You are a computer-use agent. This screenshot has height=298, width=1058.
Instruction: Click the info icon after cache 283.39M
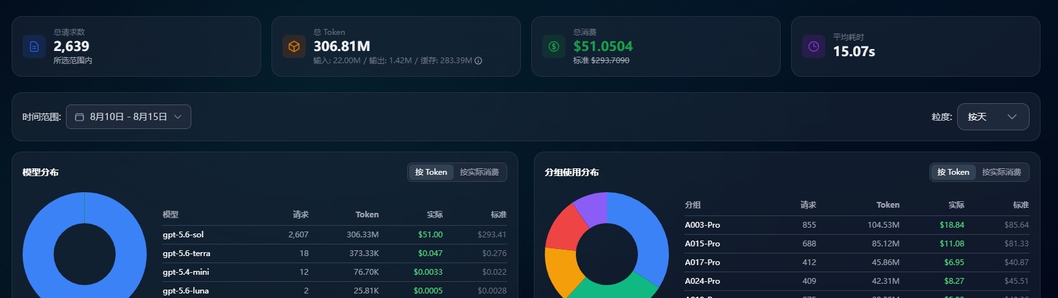pyautogui.click(x=478, y=61)
